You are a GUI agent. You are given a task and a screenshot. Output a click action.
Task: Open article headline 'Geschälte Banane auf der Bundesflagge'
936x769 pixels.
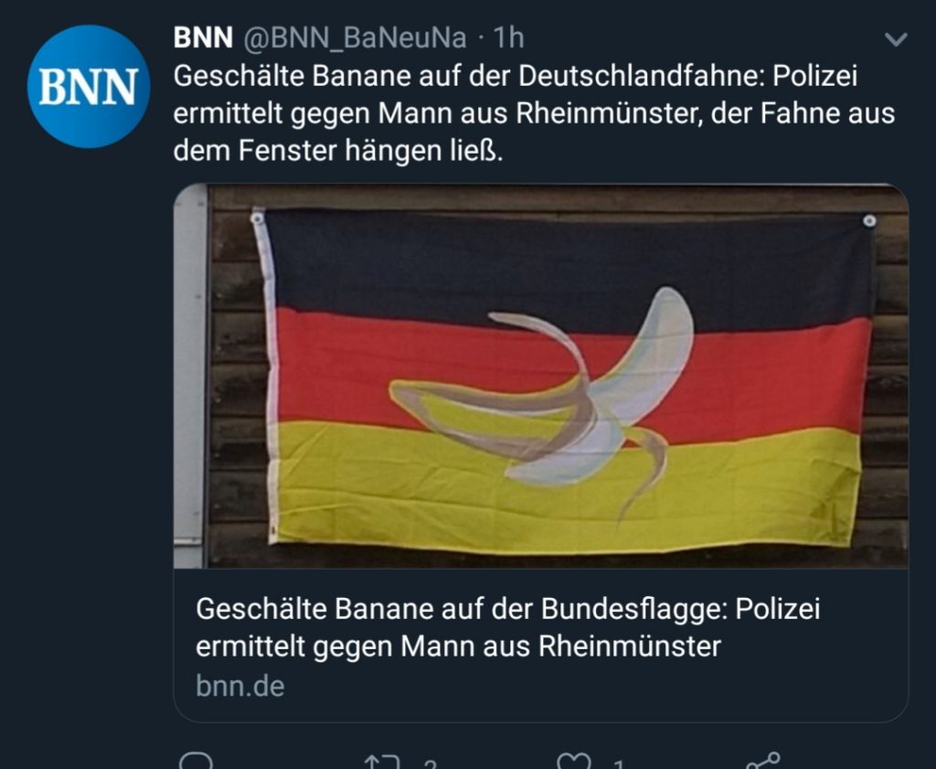pos(507,627)
